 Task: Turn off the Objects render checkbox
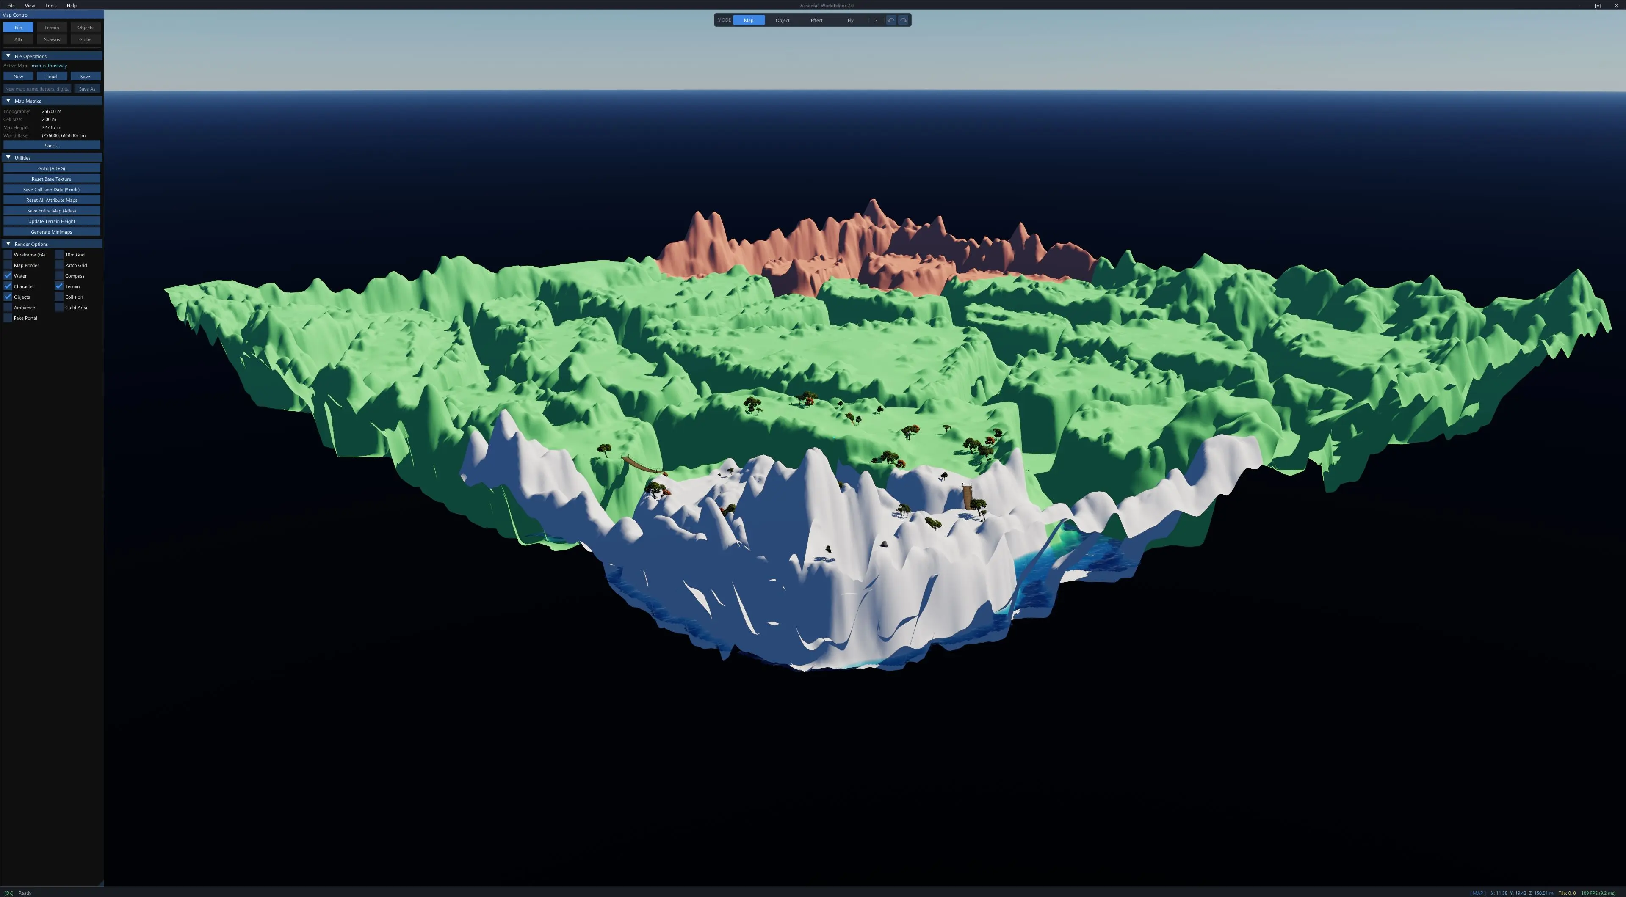click(x=8, y=297)
